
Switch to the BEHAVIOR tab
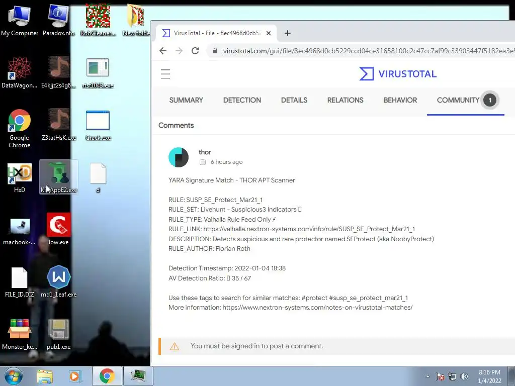point(400,100)
